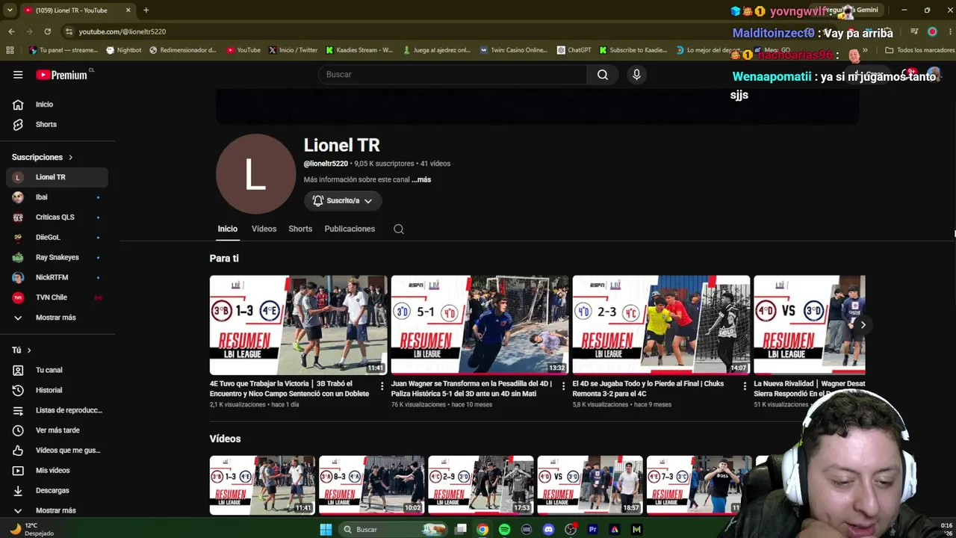Start voice search with microphone

point(636,75)
